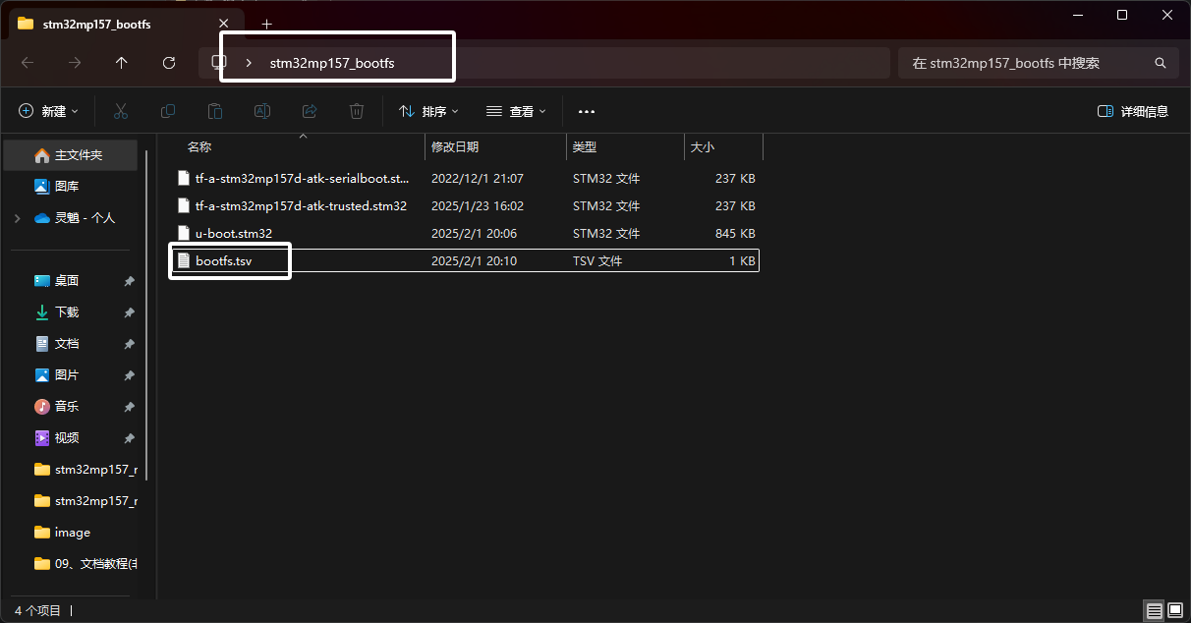
Task: Click the PC location icon in address bar
Action: tap(218, 63)
